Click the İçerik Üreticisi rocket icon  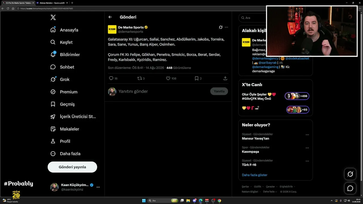click(53, 116)
